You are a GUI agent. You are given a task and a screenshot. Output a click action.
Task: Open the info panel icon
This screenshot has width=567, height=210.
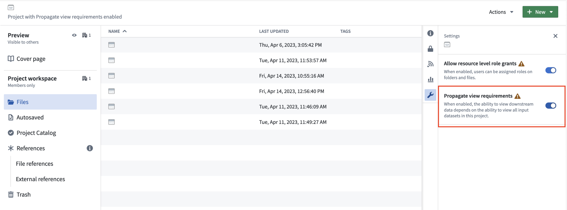click(x=430, y=33)
